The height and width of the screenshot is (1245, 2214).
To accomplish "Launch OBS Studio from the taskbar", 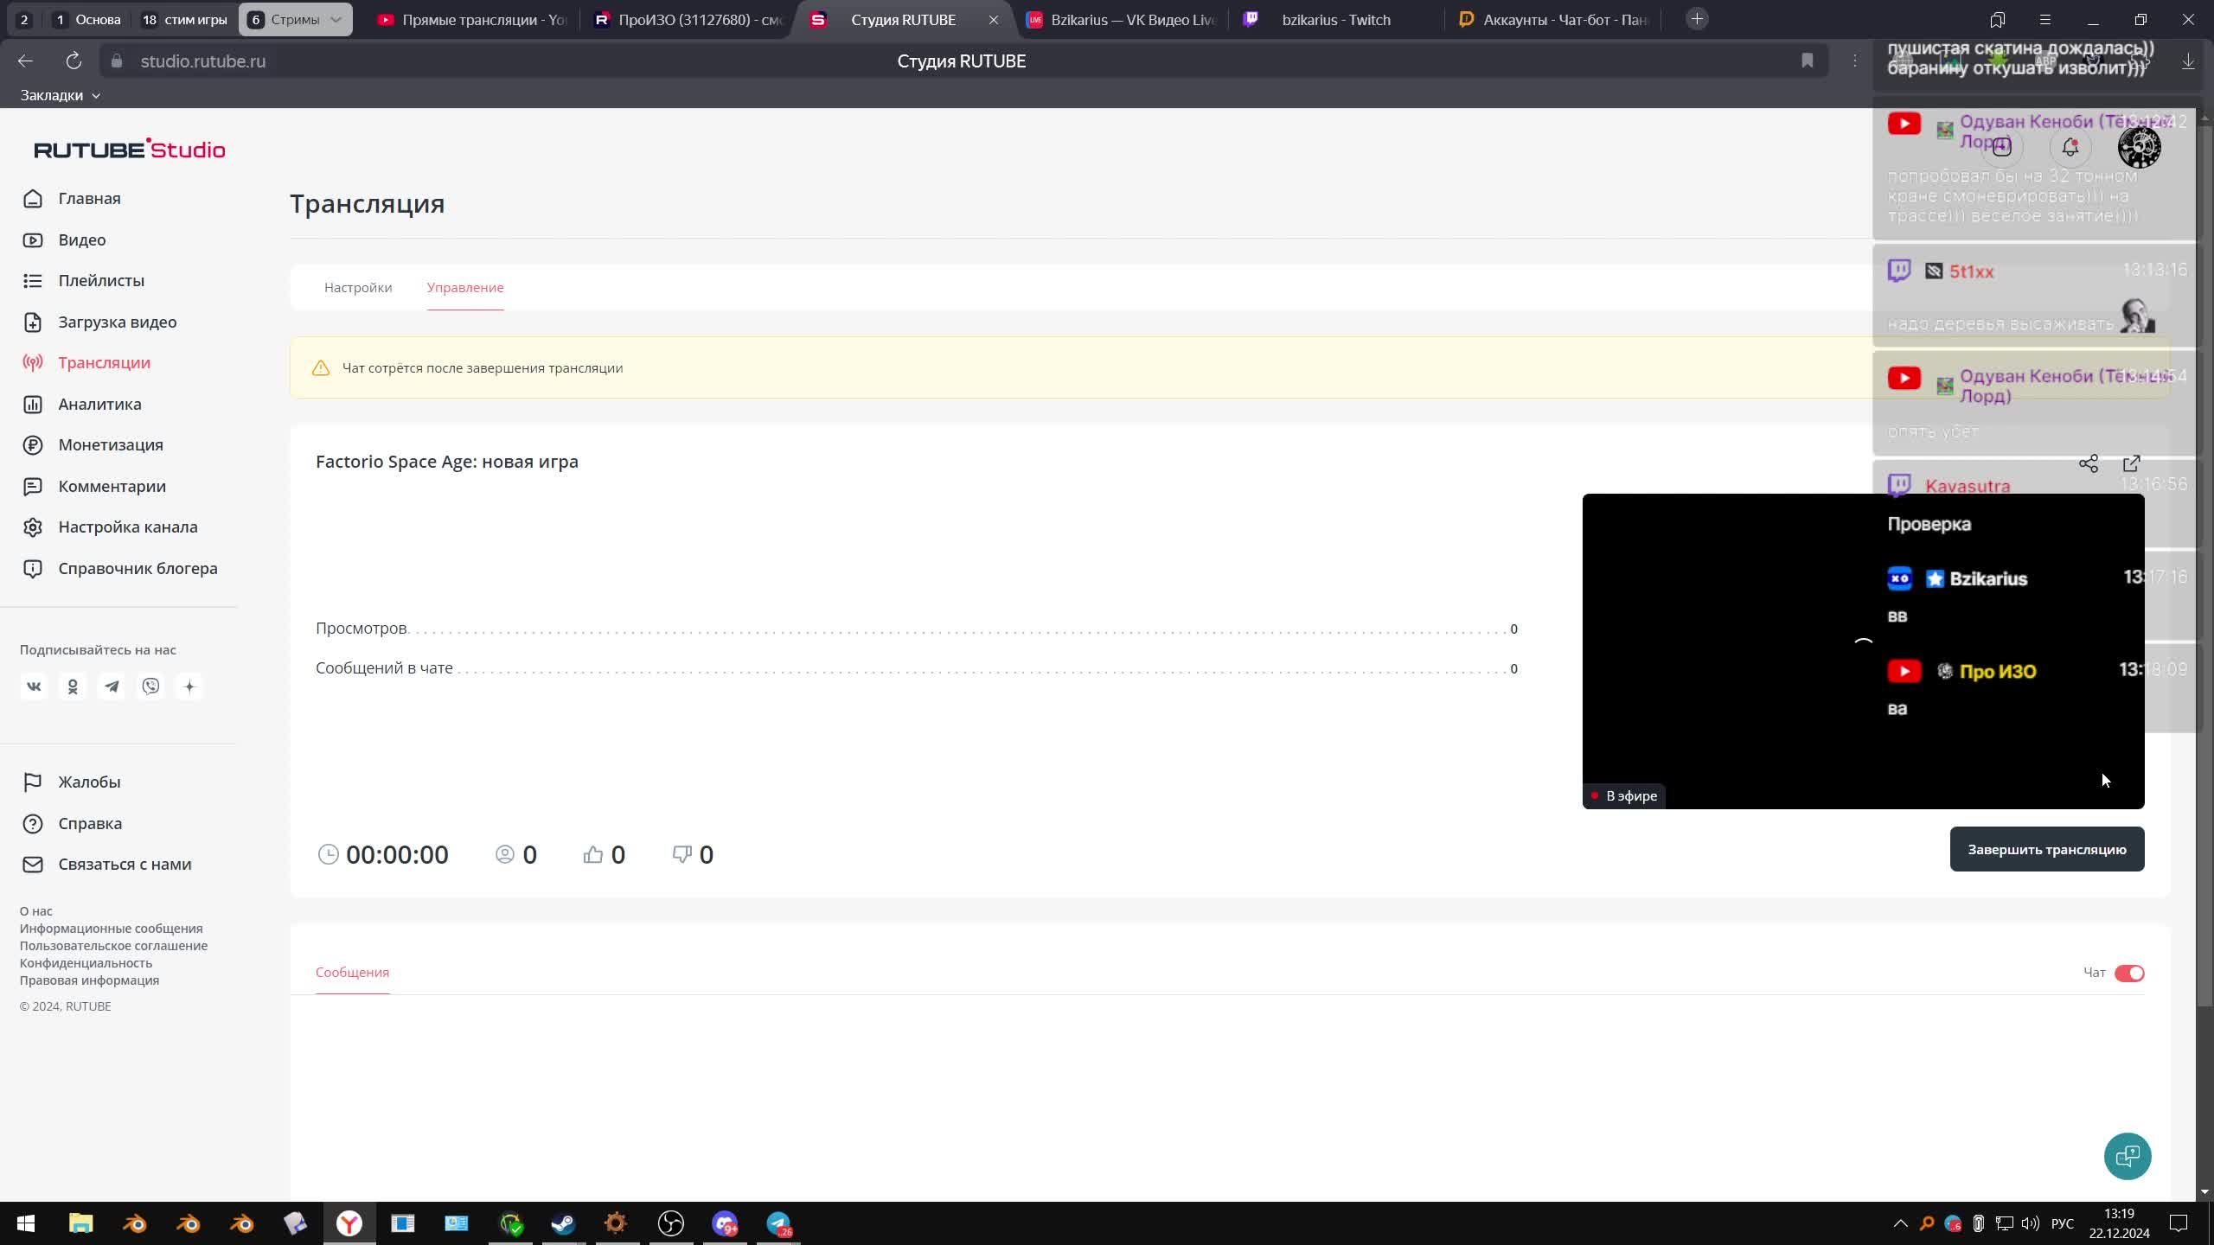I will (x=670, y=1223).
